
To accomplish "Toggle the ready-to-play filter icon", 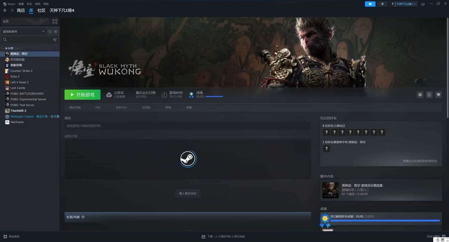I will tap(56, 32).
